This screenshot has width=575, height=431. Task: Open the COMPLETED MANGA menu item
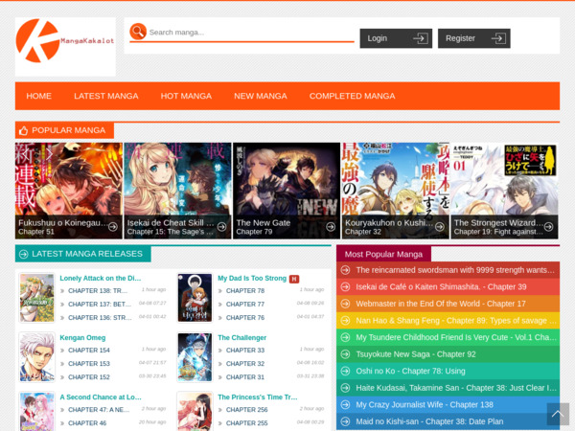352,96
